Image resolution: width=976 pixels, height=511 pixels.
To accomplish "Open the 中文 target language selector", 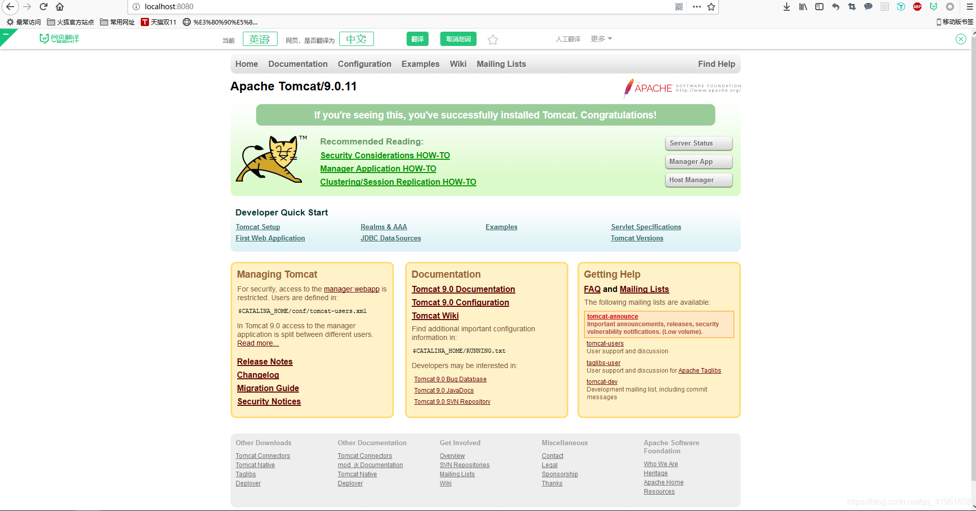I will [356, 39].
